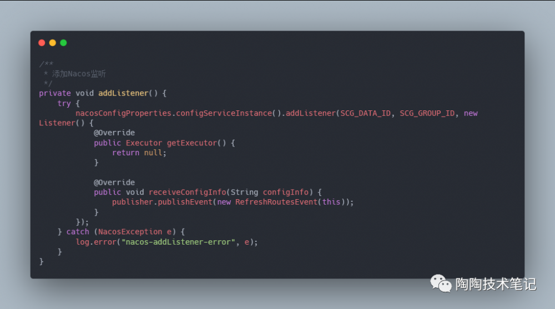Click the green maximize dot

(63, 43)
